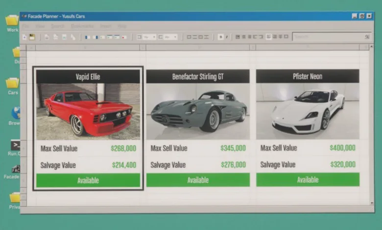Open the Help menu
Screen dimensions: 382x230
(122, 26)
